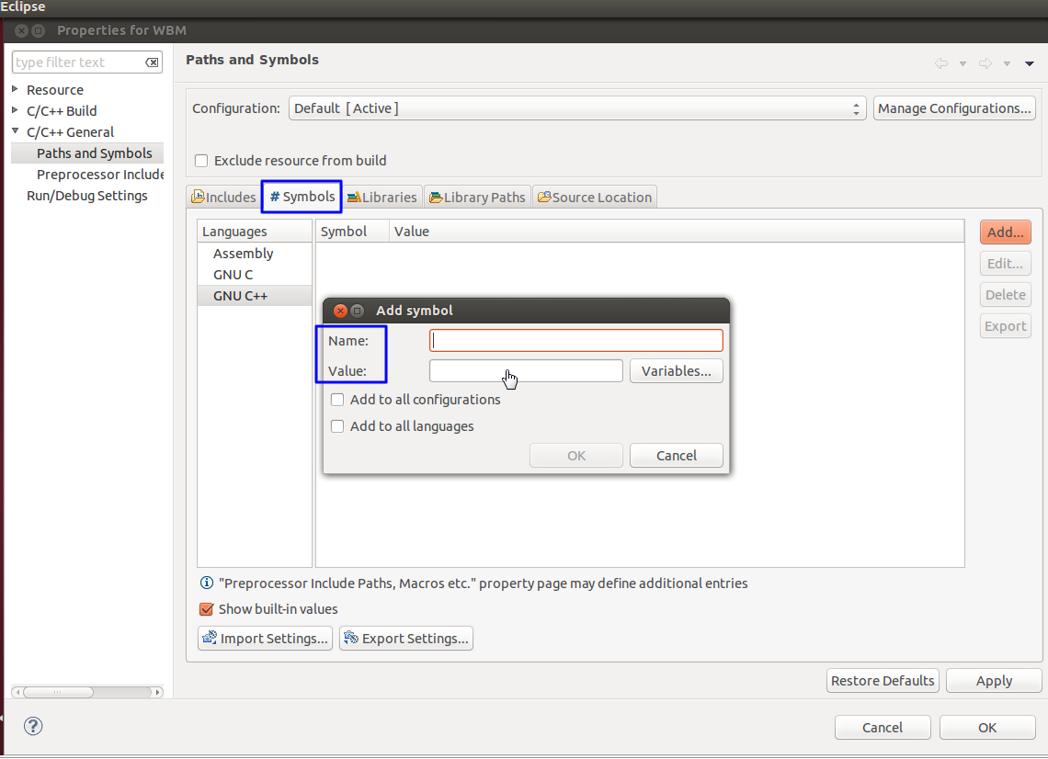Switch to the Includes tab
1048x759 pixels.
coord(223,197)
